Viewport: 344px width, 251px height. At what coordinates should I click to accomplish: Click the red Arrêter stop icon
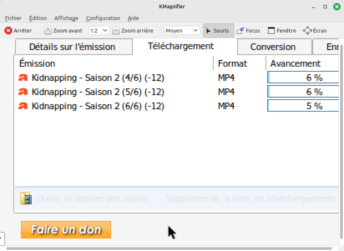8,30
